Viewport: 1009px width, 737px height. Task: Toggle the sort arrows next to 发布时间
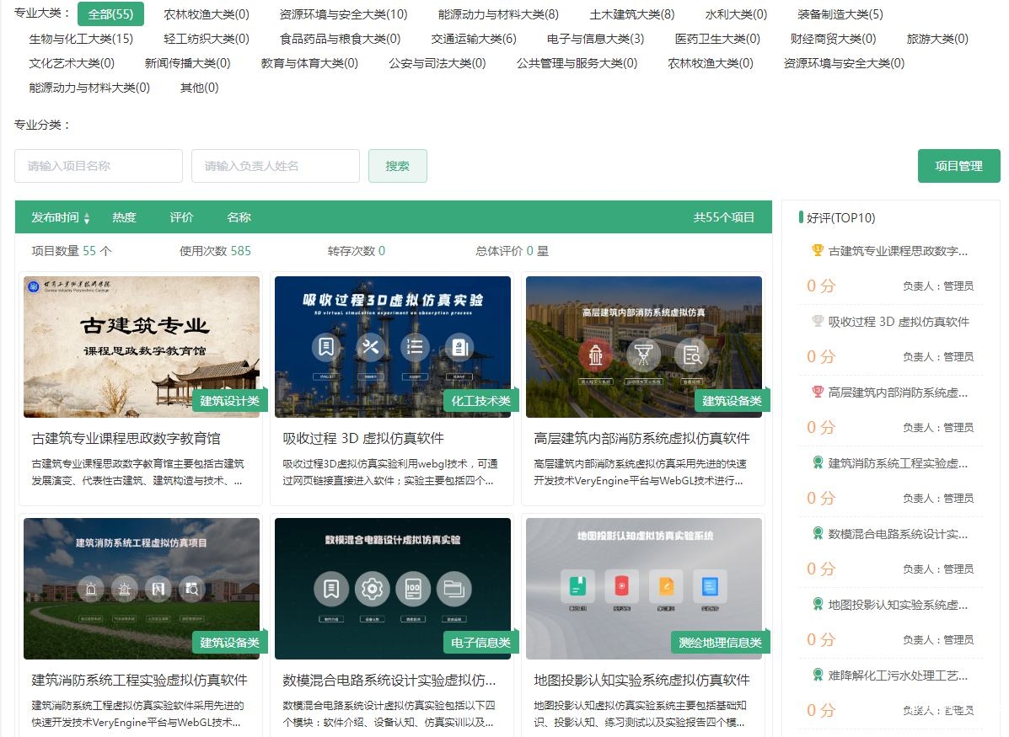[87, 218]
